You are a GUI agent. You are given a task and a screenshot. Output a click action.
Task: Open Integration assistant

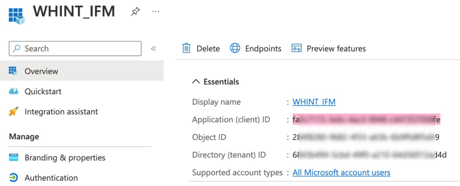pos(61,112)
